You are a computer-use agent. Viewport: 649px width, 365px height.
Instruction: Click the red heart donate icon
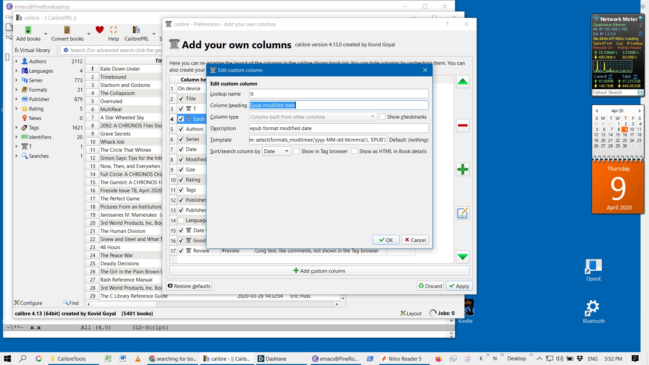point(99,30)
